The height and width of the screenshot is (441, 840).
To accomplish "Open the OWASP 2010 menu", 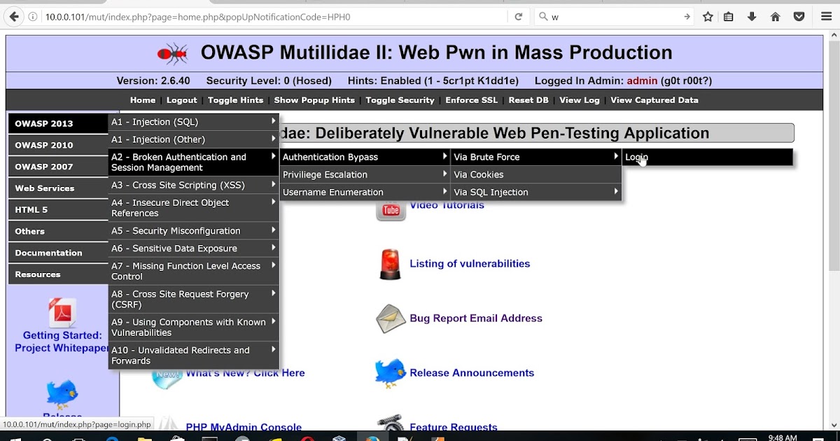I will [x=58, y=146].
